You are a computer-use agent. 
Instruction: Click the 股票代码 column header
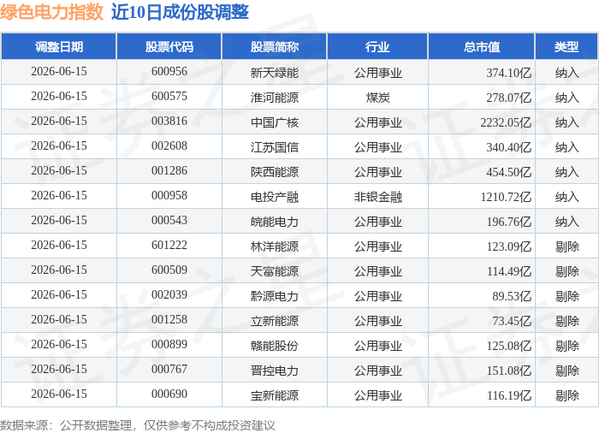click(x=169, y=46)
